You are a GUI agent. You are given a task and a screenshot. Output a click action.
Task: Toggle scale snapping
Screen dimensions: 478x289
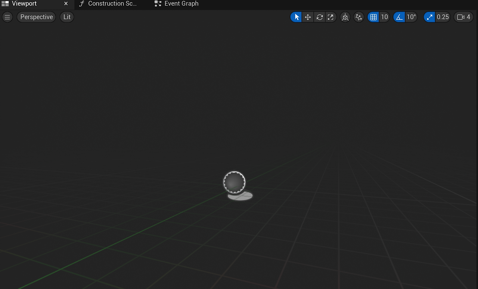429,17
